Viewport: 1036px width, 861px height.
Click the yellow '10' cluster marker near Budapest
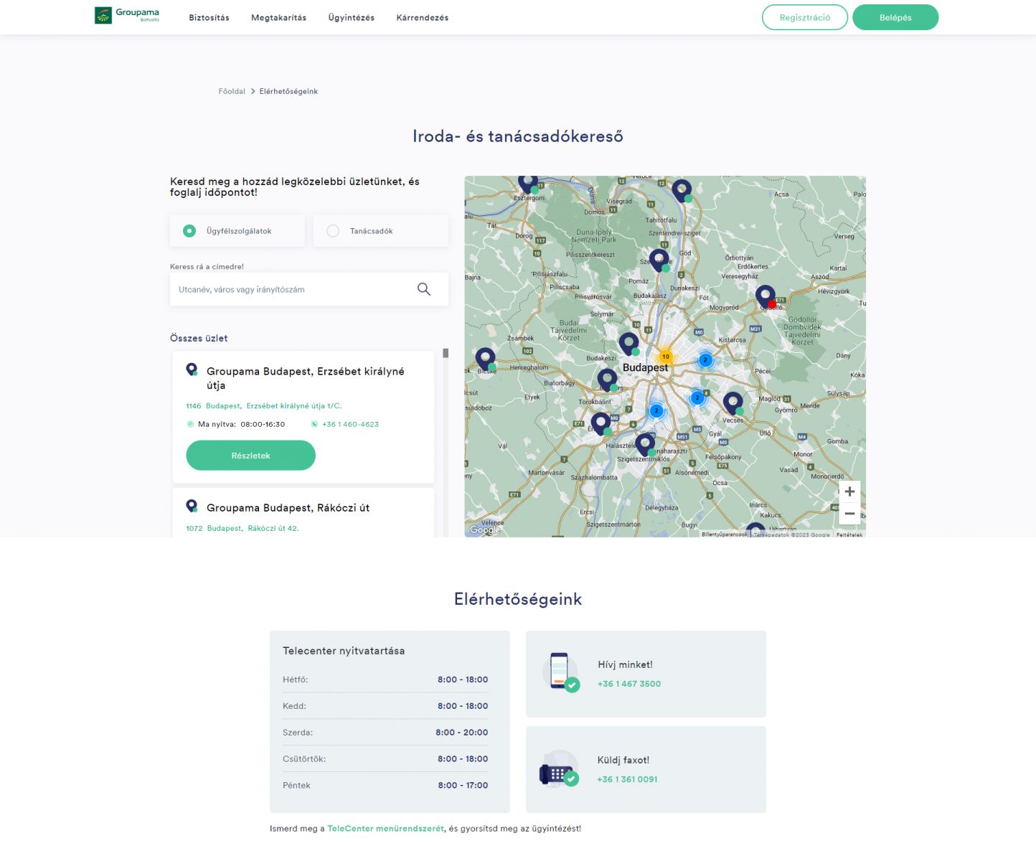tap(665, 355)
